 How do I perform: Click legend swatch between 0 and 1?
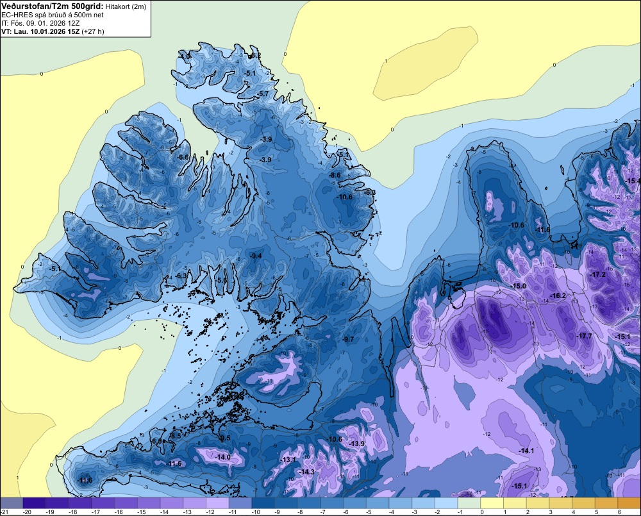(x=492, y=503)
